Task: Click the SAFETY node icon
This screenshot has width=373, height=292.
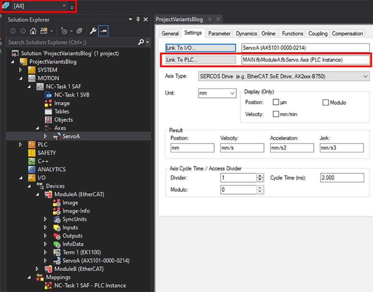Action: (32, 153)
